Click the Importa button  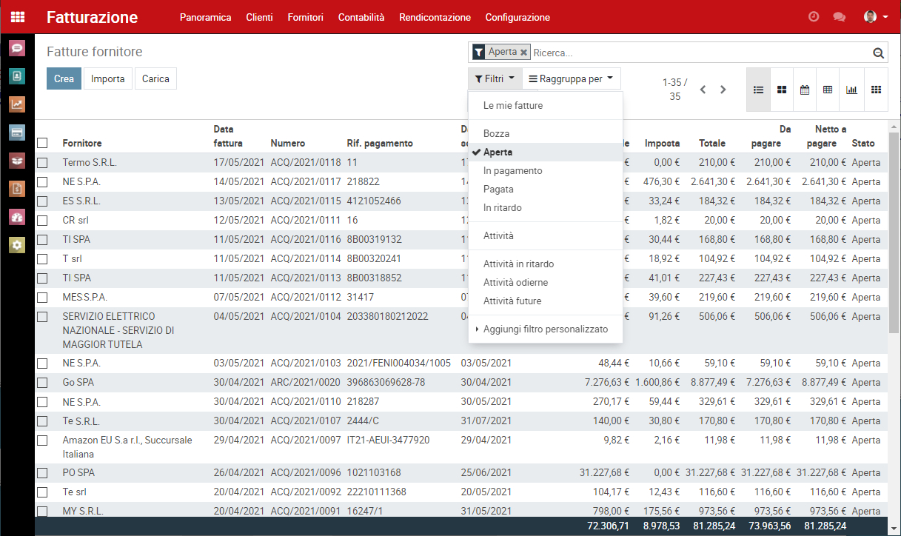(108, 78)
